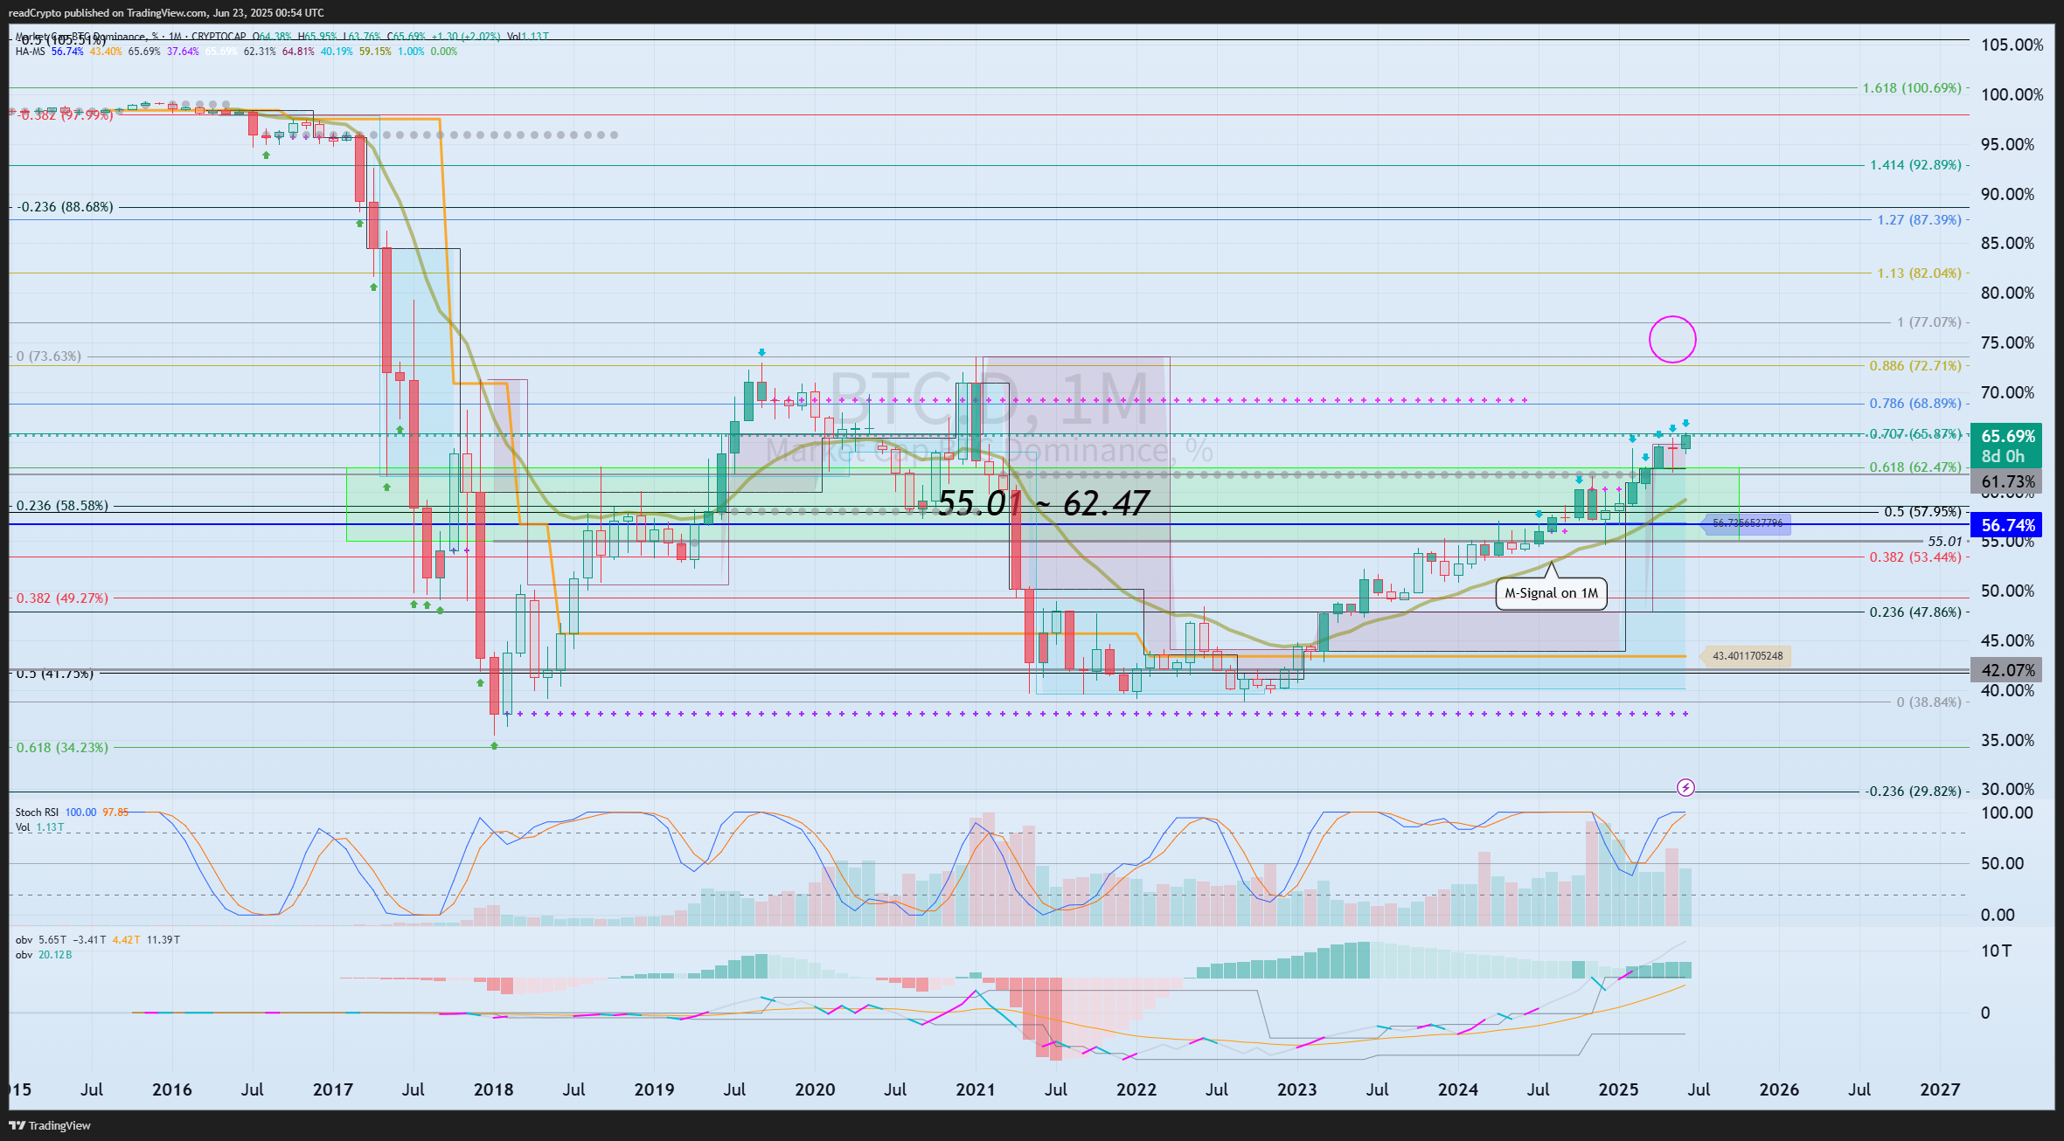Click Fibonacci label 1.27 (87.39%)

(1919, 220)
